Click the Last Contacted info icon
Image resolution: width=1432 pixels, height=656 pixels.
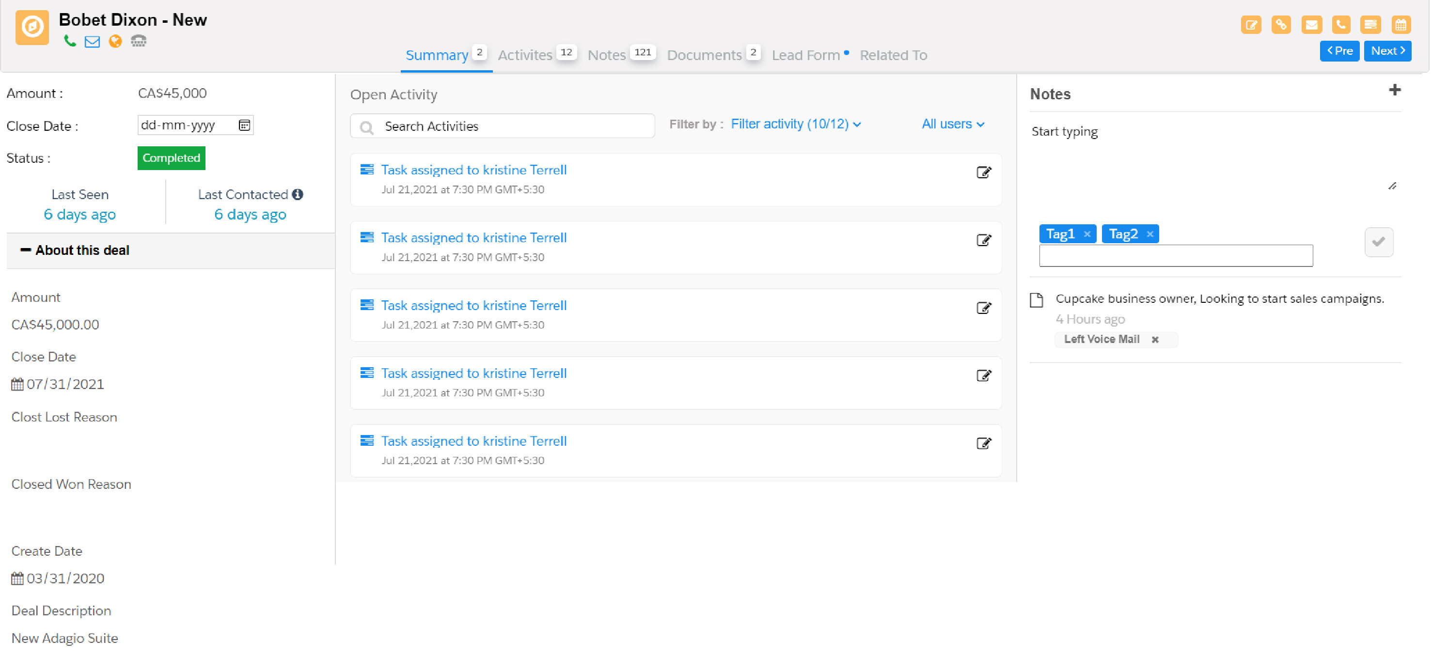tap(298, 194)
